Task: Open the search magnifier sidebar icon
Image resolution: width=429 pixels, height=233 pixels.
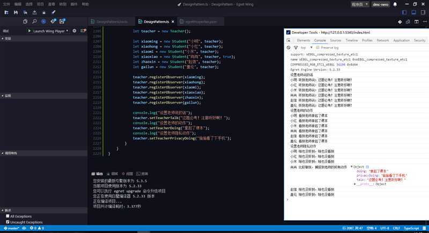Action: [x=34, y=21]
